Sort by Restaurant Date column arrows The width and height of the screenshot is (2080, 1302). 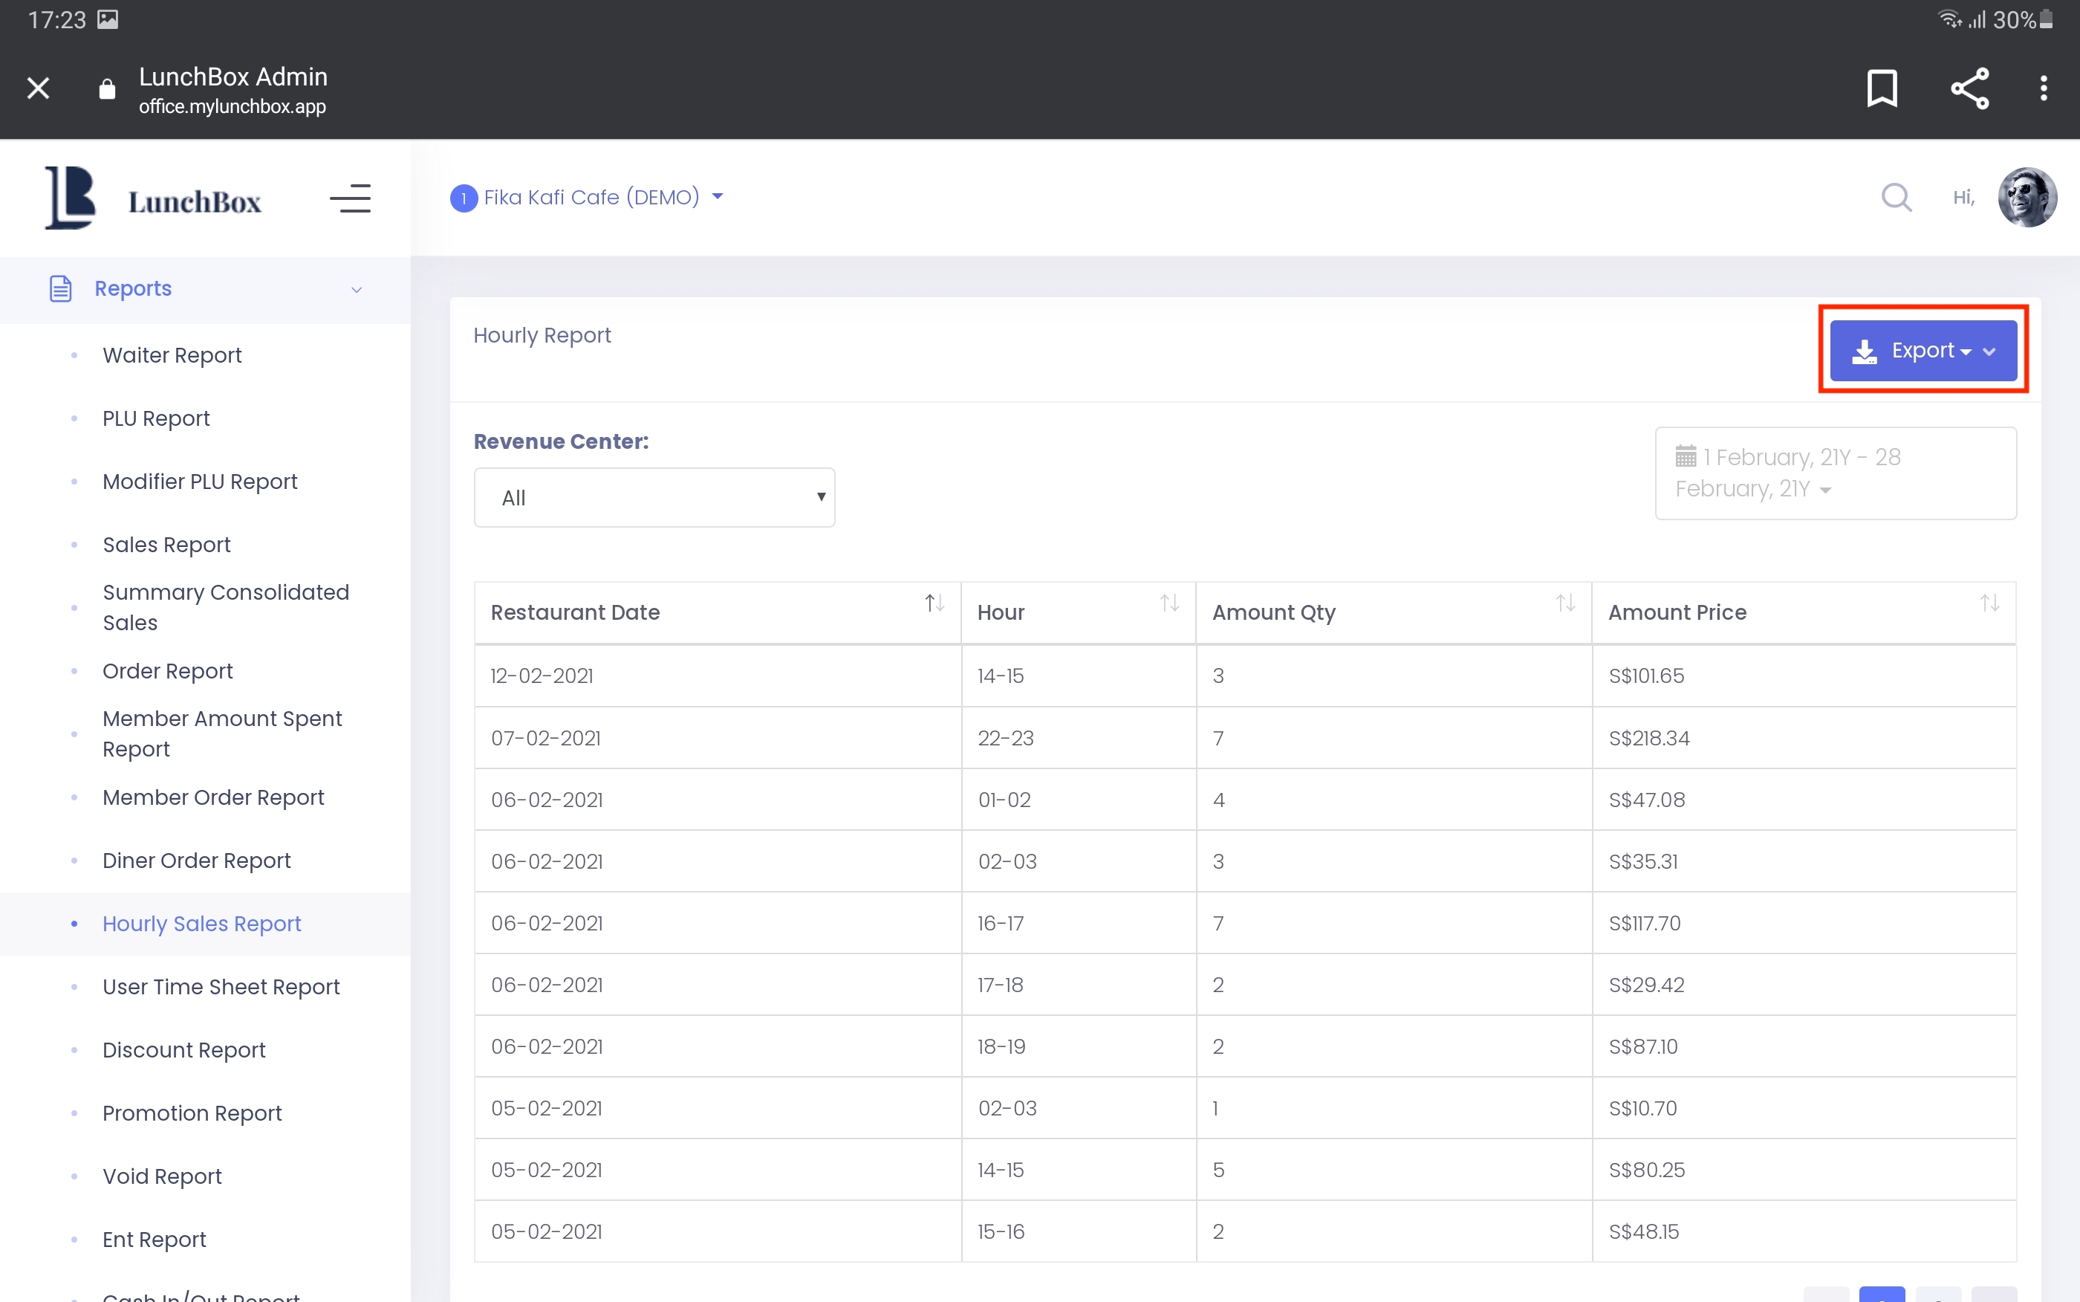click(x=935, y=603)
